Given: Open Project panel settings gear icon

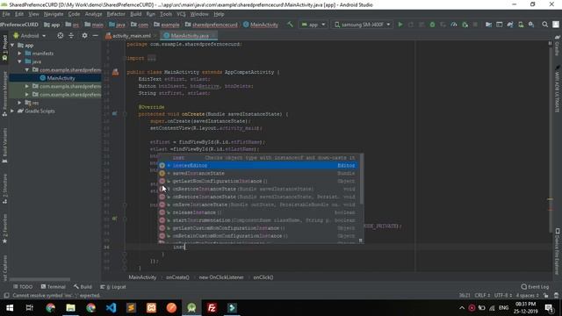Looking at the screenshot, I should coord(84,35).
